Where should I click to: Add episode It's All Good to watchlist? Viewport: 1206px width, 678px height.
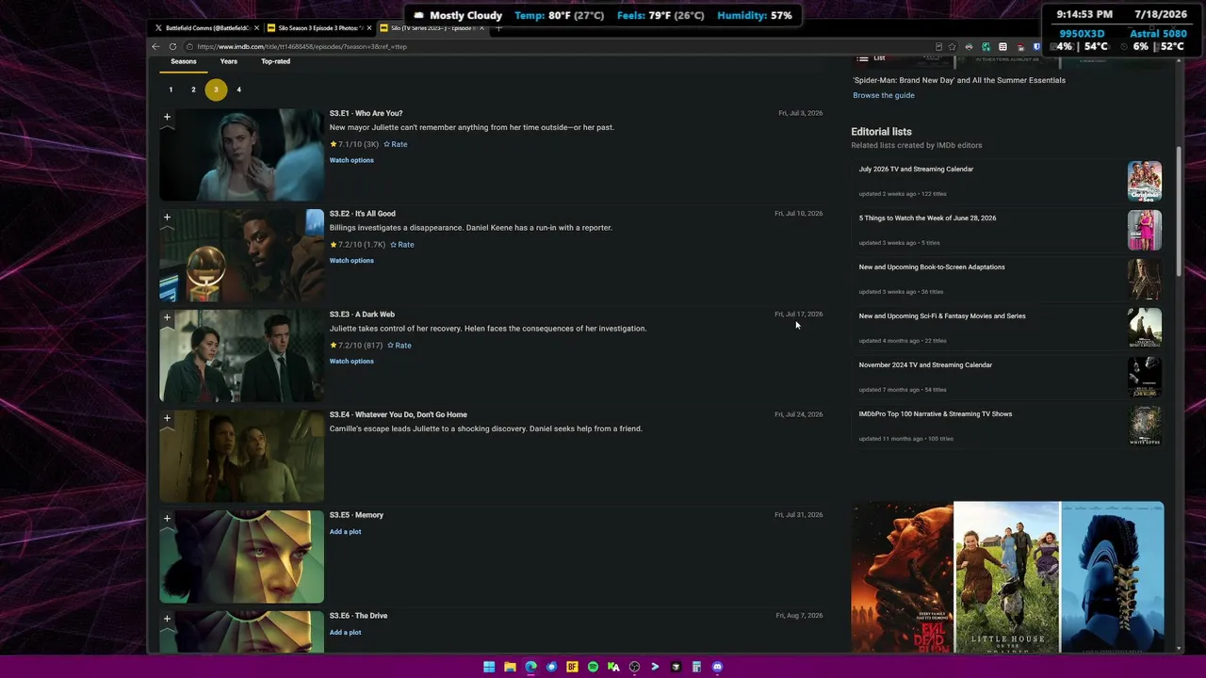pos(167,218)
